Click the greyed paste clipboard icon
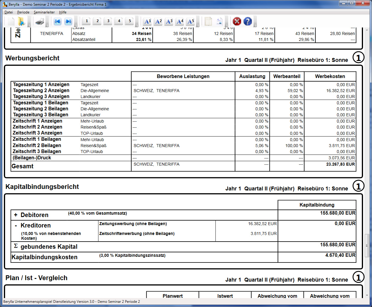372x307 pixels. tap(208, 21)
